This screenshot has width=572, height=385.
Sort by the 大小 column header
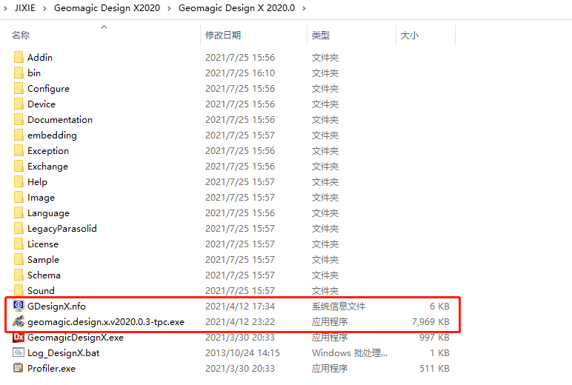[x=409, y=36]
